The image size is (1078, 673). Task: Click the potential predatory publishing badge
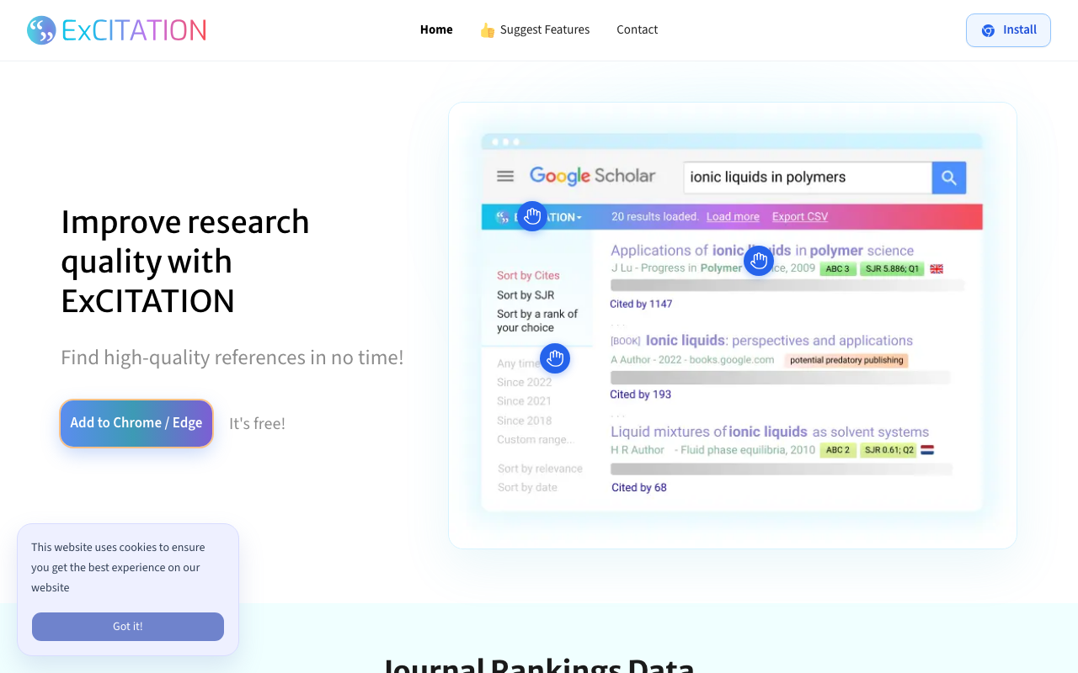click(x=846, y=360)
